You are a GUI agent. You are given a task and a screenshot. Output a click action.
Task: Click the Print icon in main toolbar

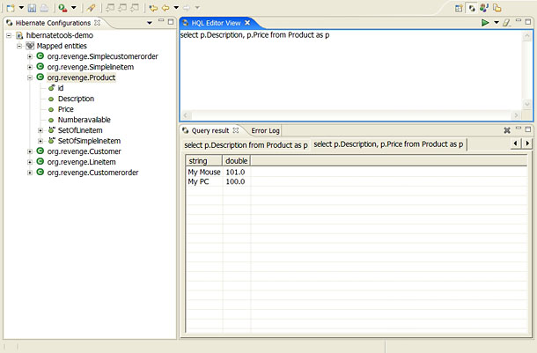coord(45,7)
